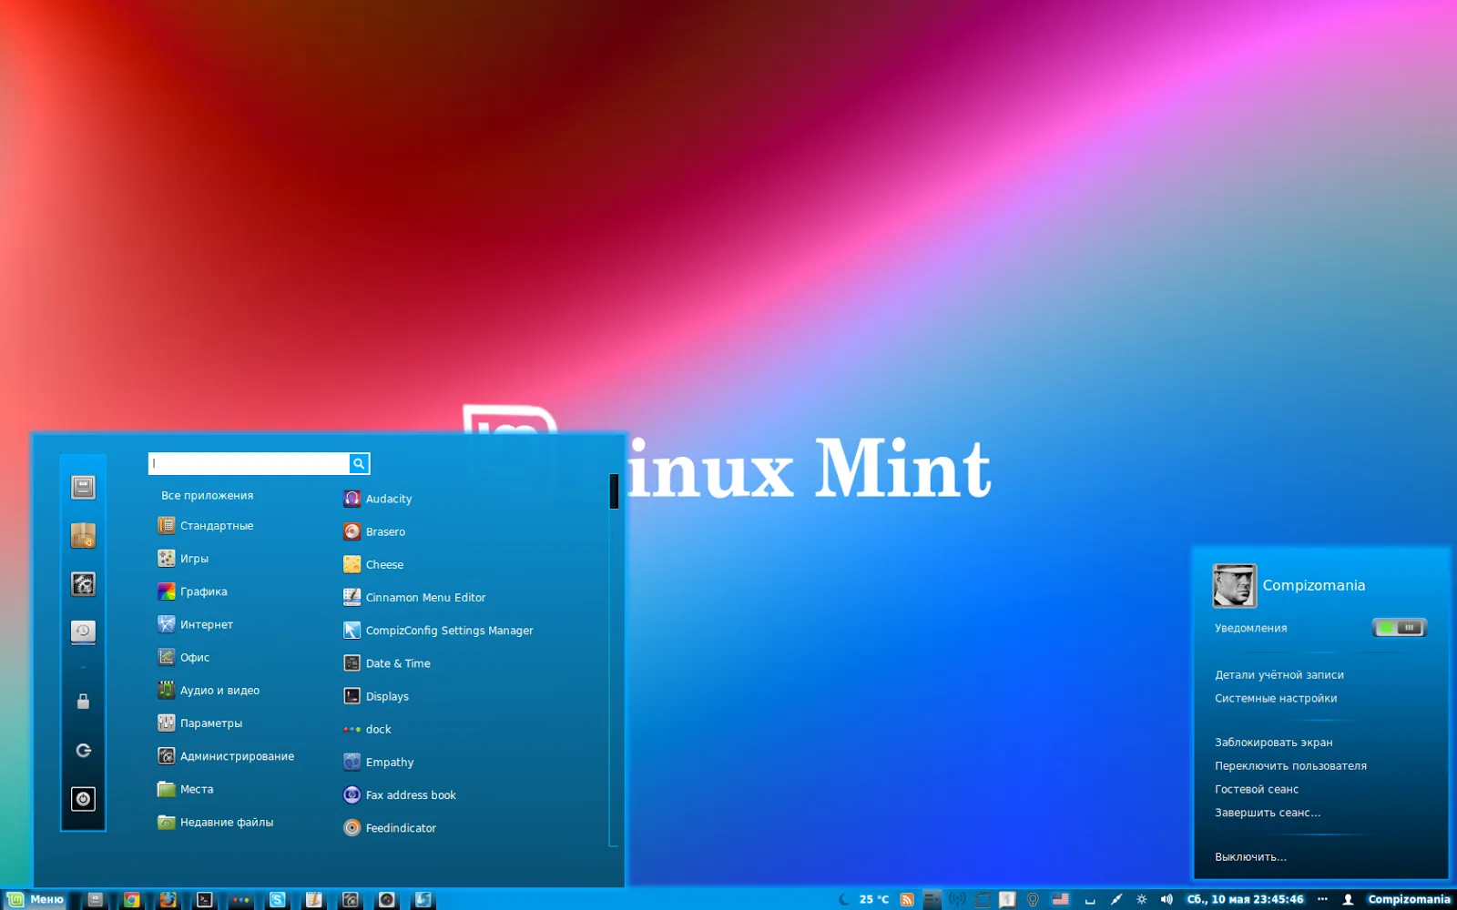Click the search magnifier button in menu
The image size is (1457, 910).
coord(359,463)
